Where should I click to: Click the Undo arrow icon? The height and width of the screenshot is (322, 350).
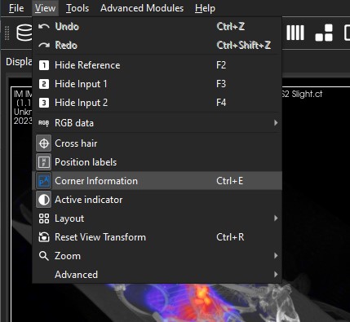pos(44,27)
